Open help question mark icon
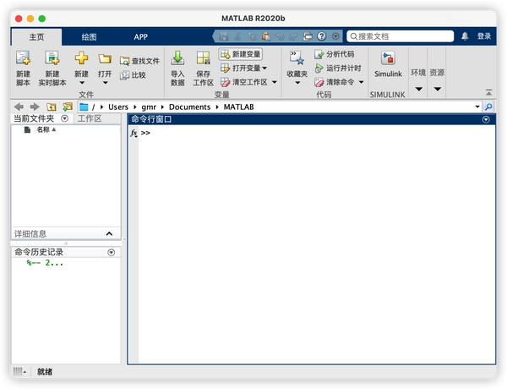 coord(321,36)
